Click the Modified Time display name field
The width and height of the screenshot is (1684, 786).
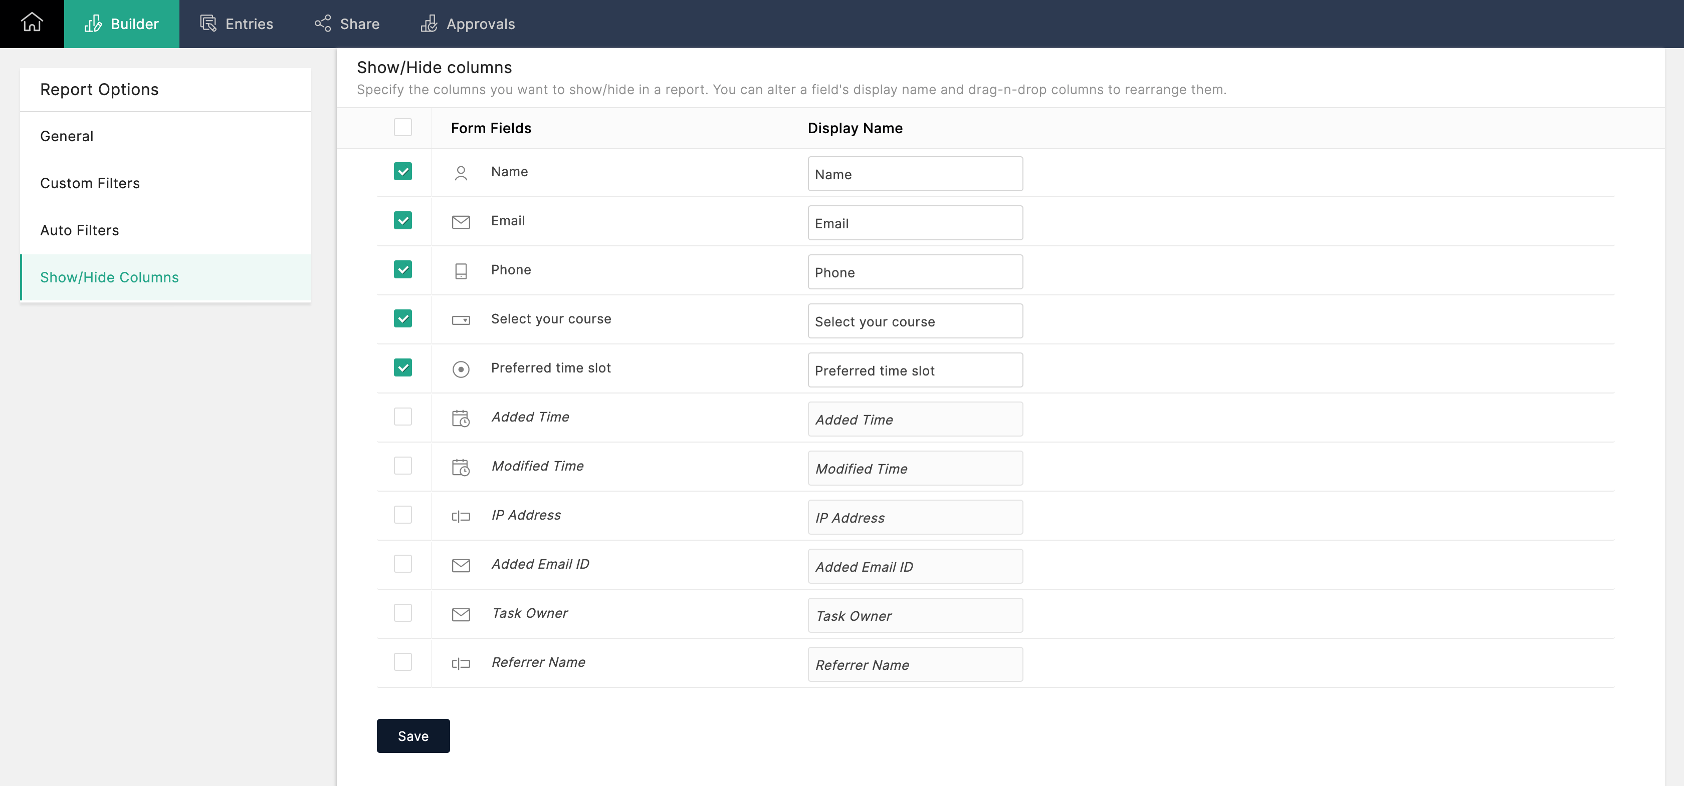point(915,468)
